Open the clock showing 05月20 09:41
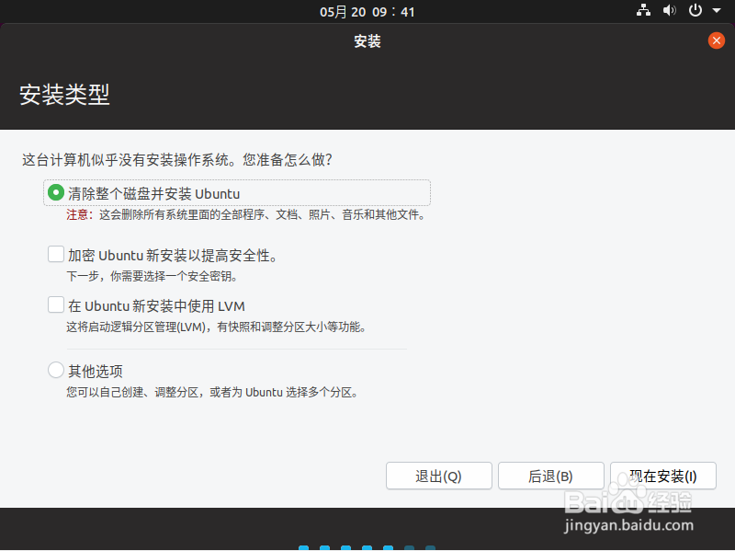The height and width of the screenshot is (551, 735). coord(367,12)
